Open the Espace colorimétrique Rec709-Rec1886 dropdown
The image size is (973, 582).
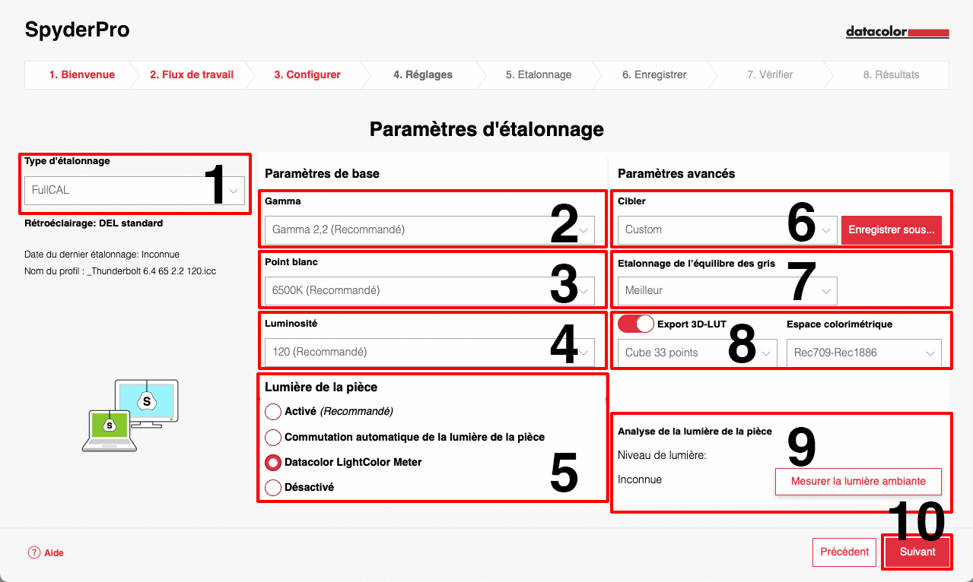pyautogui.click(x=863, y=353)
